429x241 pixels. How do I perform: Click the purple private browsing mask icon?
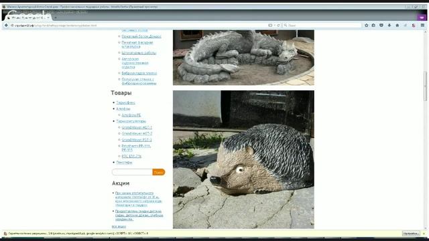tap(422, 17)
